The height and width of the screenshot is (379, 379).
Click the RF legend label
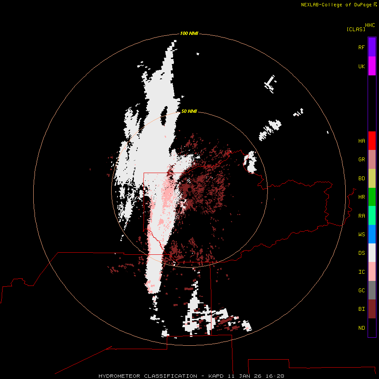coord(361,47)
